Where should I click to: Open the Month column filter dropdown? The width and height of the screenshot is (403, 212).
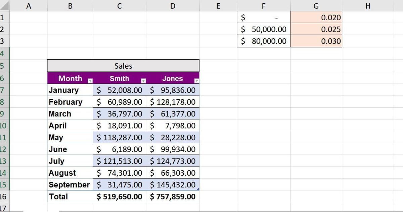click(90, 80)
